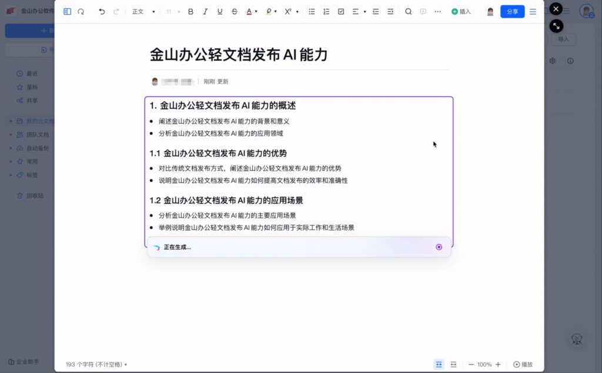Insert a bulleted list
This screenshot has height=373, width=602.
(312, 12)
